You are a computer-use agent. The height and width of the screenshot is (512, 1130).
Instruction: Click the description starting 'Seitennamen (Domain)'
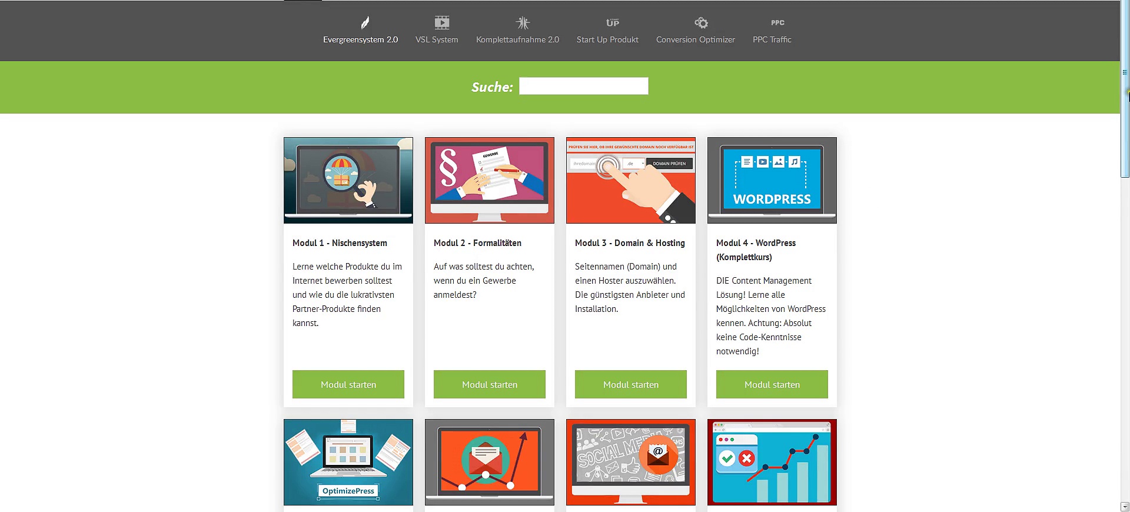pos(630,288)
